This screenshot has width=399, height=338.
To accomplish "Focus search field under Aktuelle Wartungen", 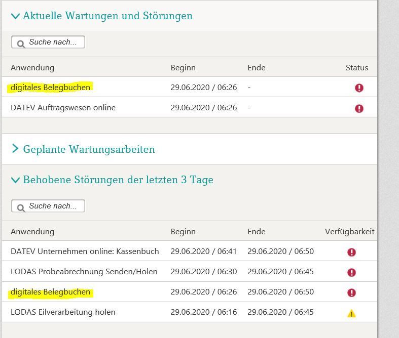I will click(x=53, y=43).
